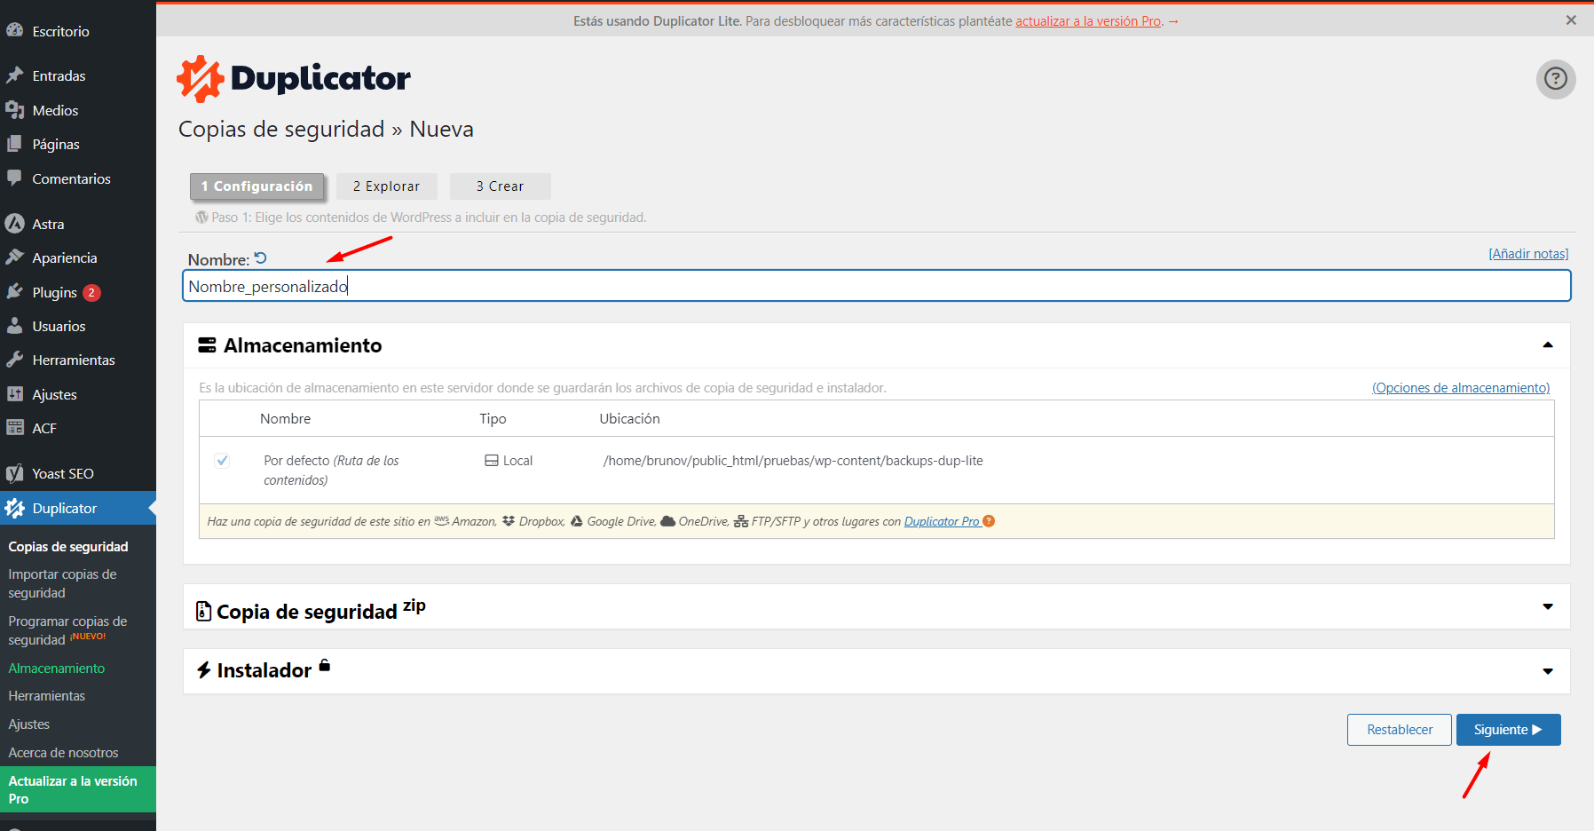Click the help question mark icon
1594x831 pixels.
point(1556,79)
